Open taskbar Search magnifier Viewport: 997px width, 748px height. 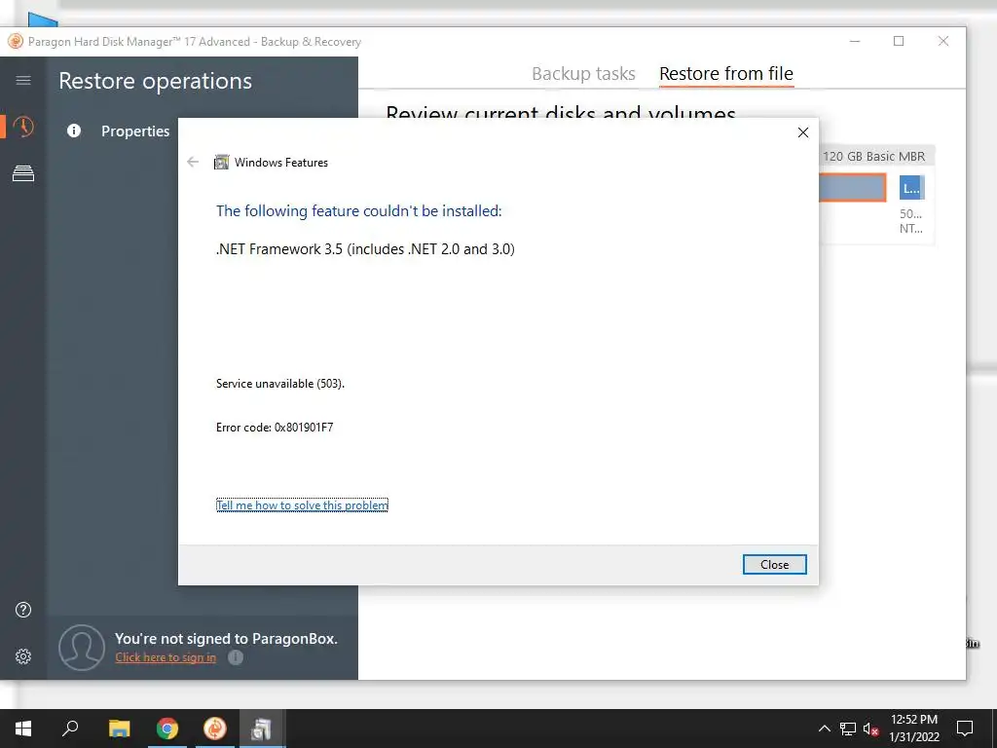[x=70, y=729]
